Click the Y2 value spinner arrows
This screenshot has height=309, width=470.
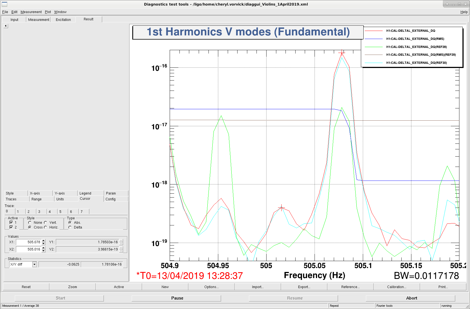(121, 249)
